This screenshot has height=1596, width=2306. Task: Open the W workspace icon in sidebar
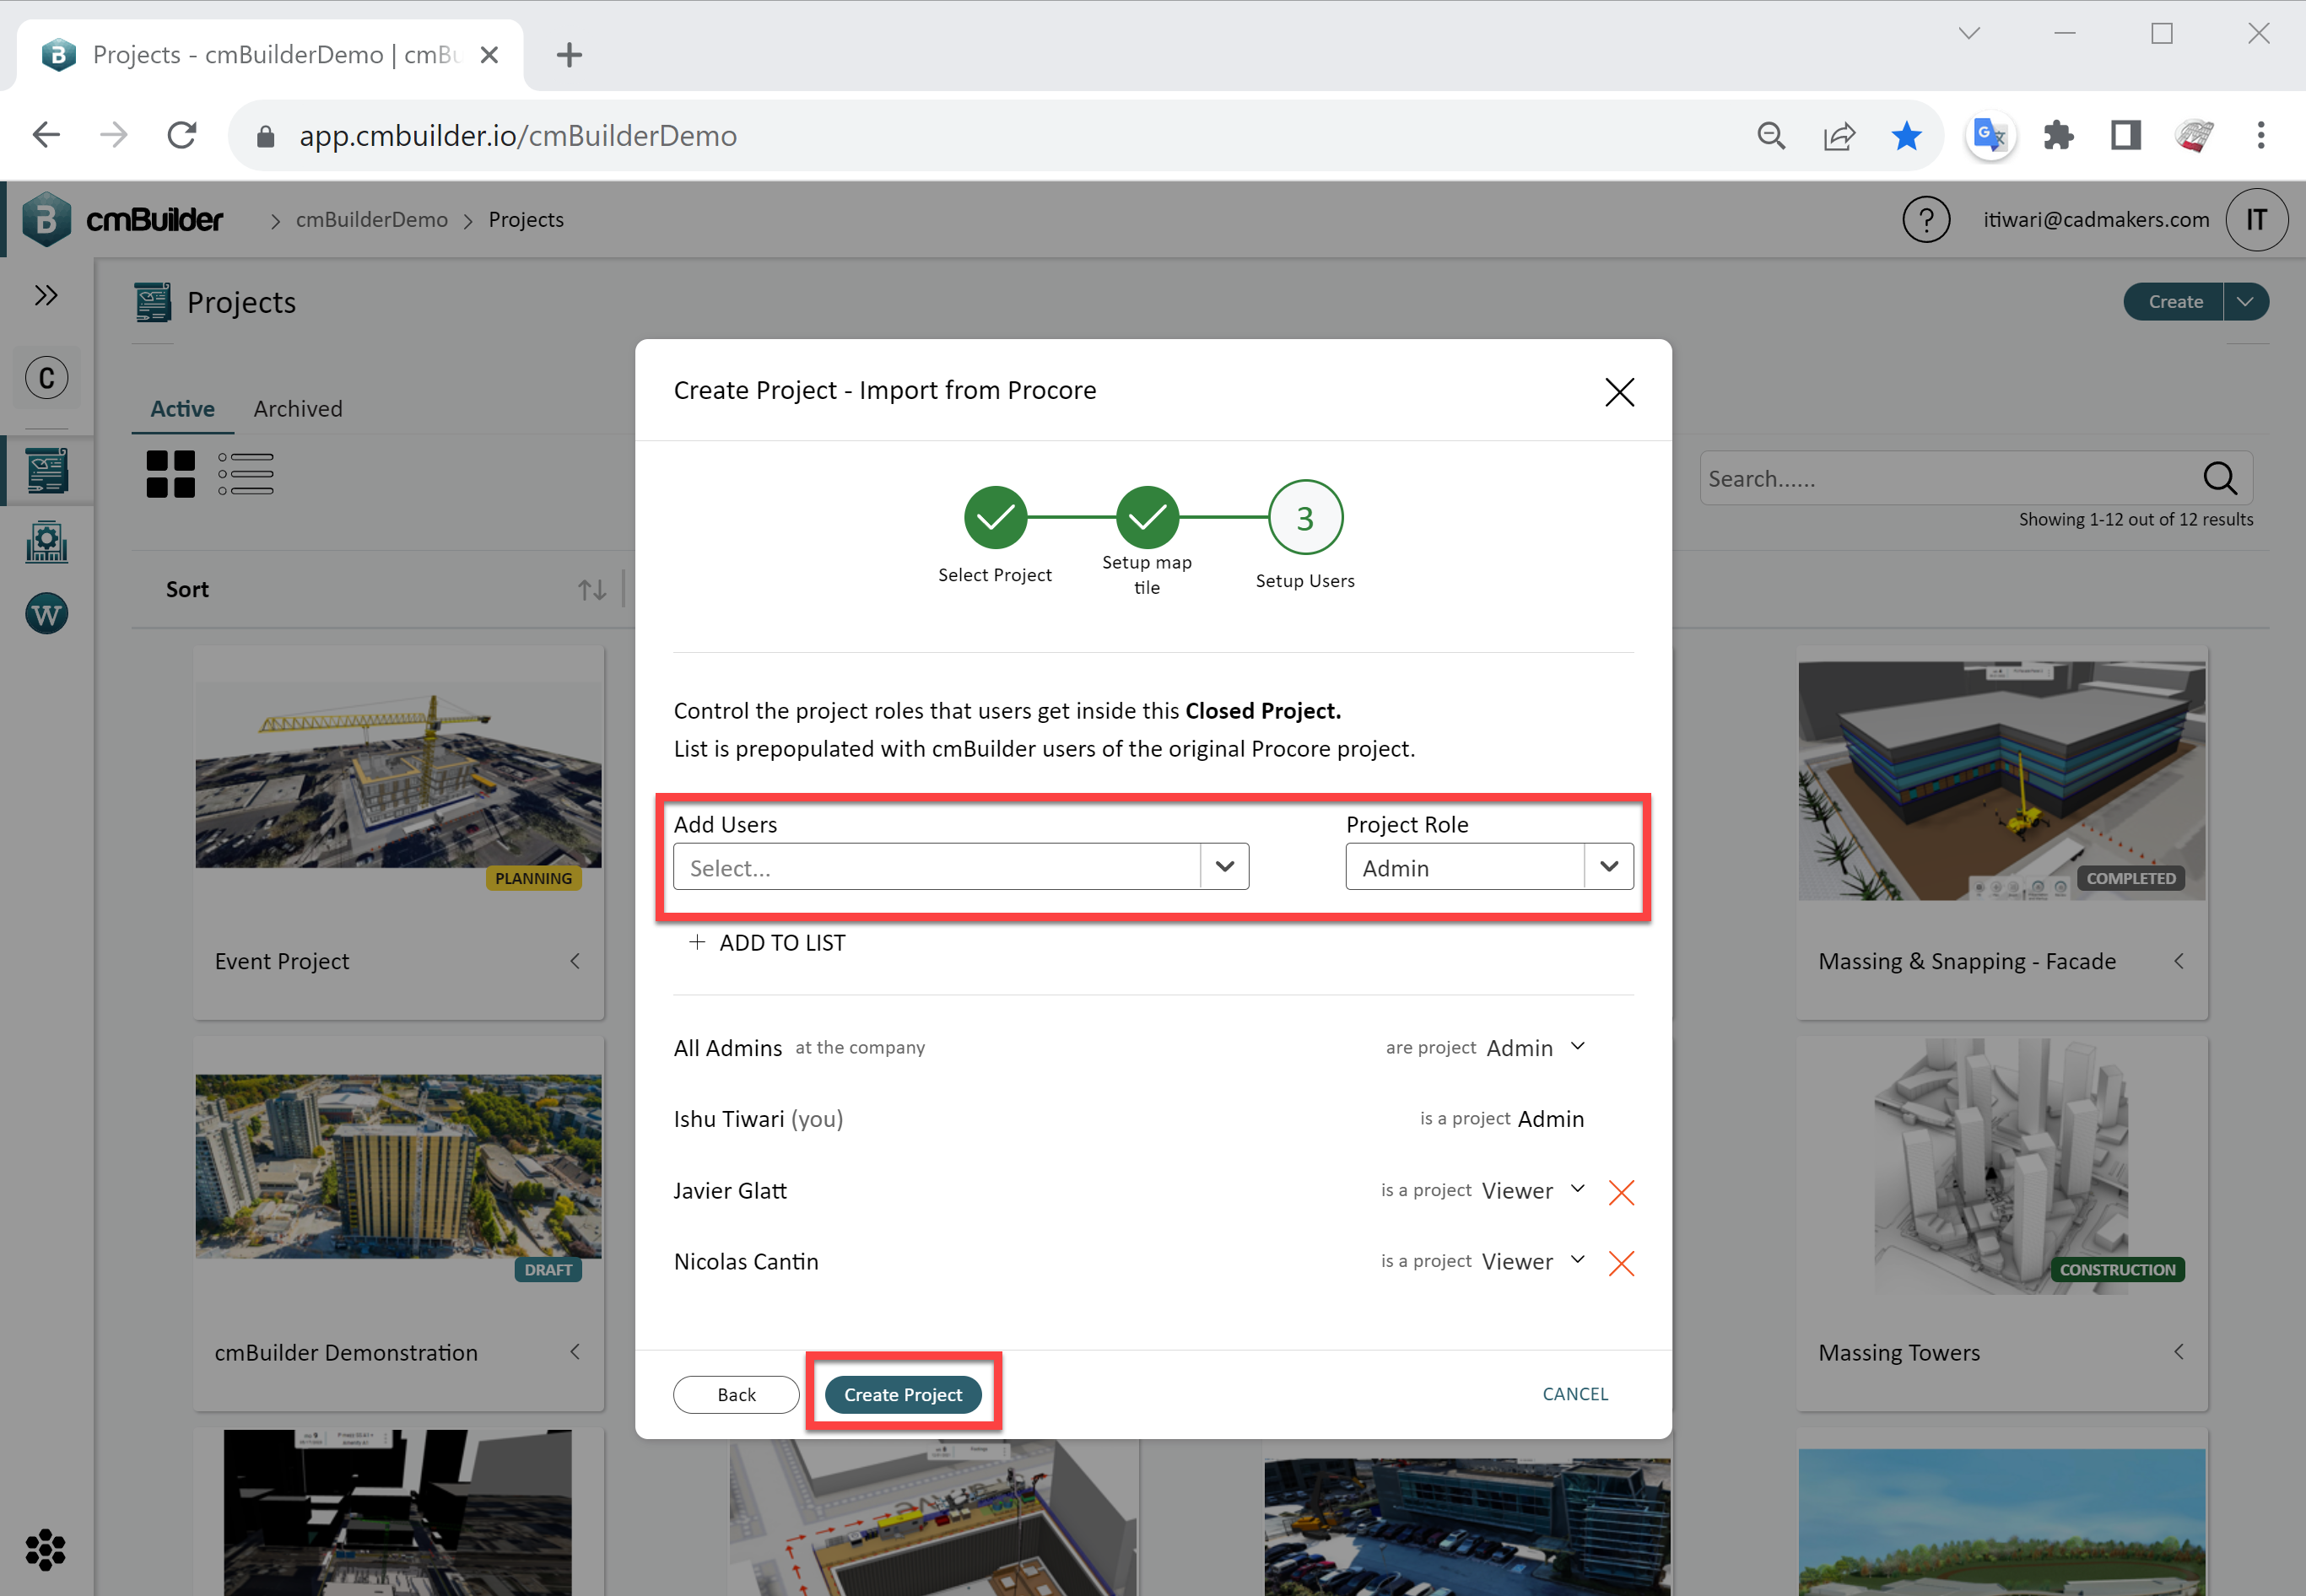[x=47, y=613]
